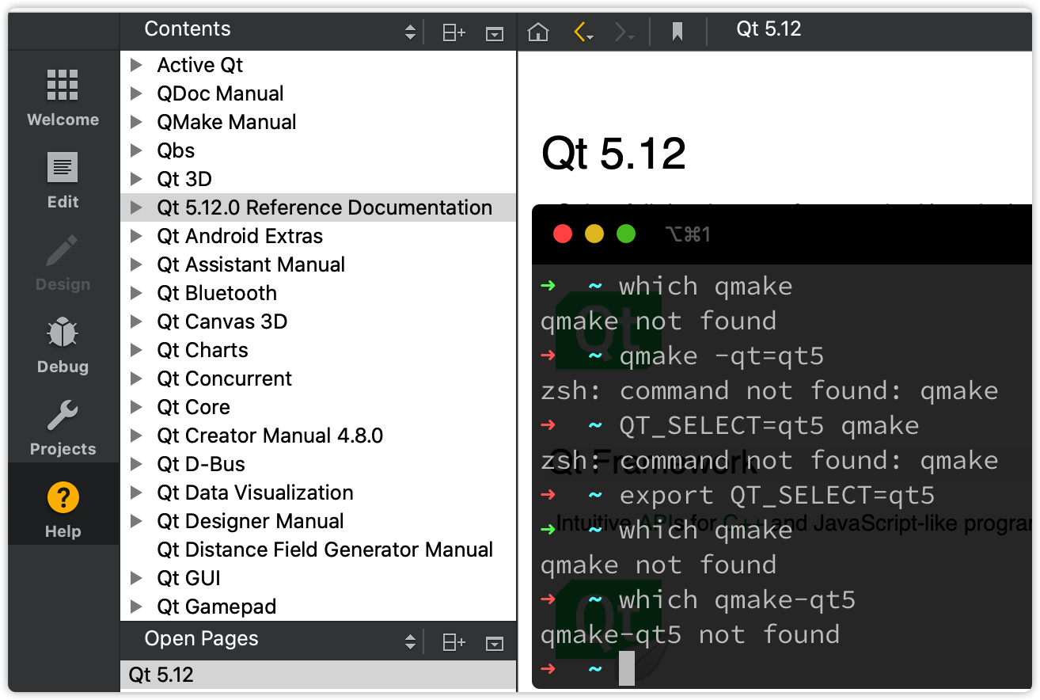Image resolution: width=1040 pixels, height=700 pixels.
Task: Open the Debug mode
Action: tap(63, 345)
